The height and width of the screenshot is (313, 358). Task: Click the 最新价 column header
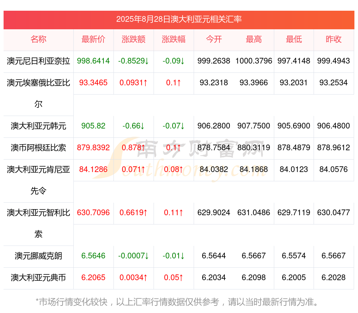[x=93, y=39]
